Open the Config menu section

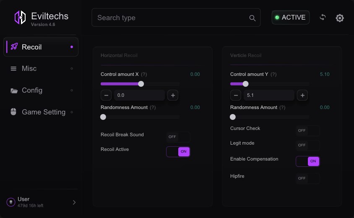point(41,90)
